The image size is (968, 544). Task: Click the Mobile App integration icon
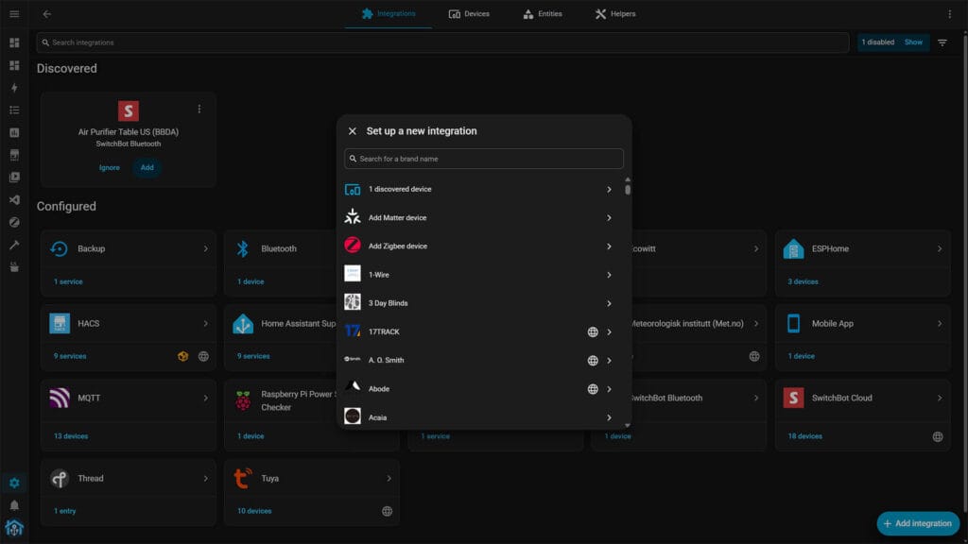pyautogui.click(x=793, y=323)
